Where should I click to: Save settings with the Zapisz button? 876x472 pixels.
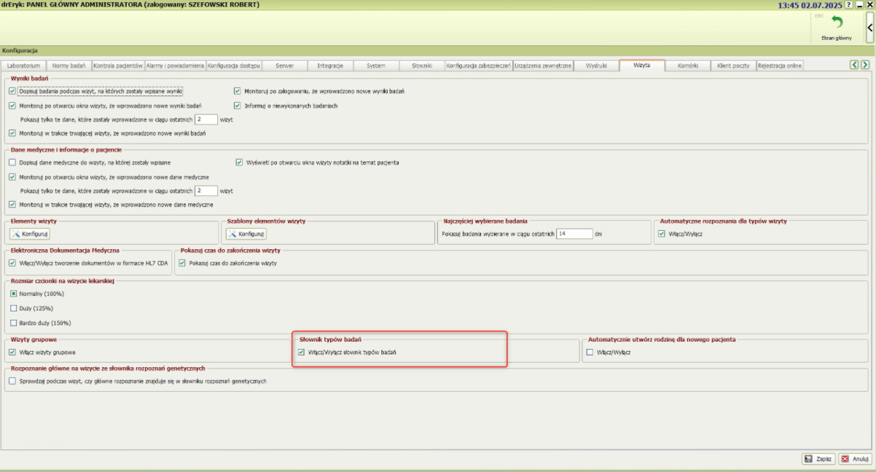click(818, 459)
